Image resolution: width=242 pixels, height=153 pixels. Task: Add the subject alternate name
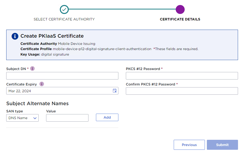click(107, 117)
